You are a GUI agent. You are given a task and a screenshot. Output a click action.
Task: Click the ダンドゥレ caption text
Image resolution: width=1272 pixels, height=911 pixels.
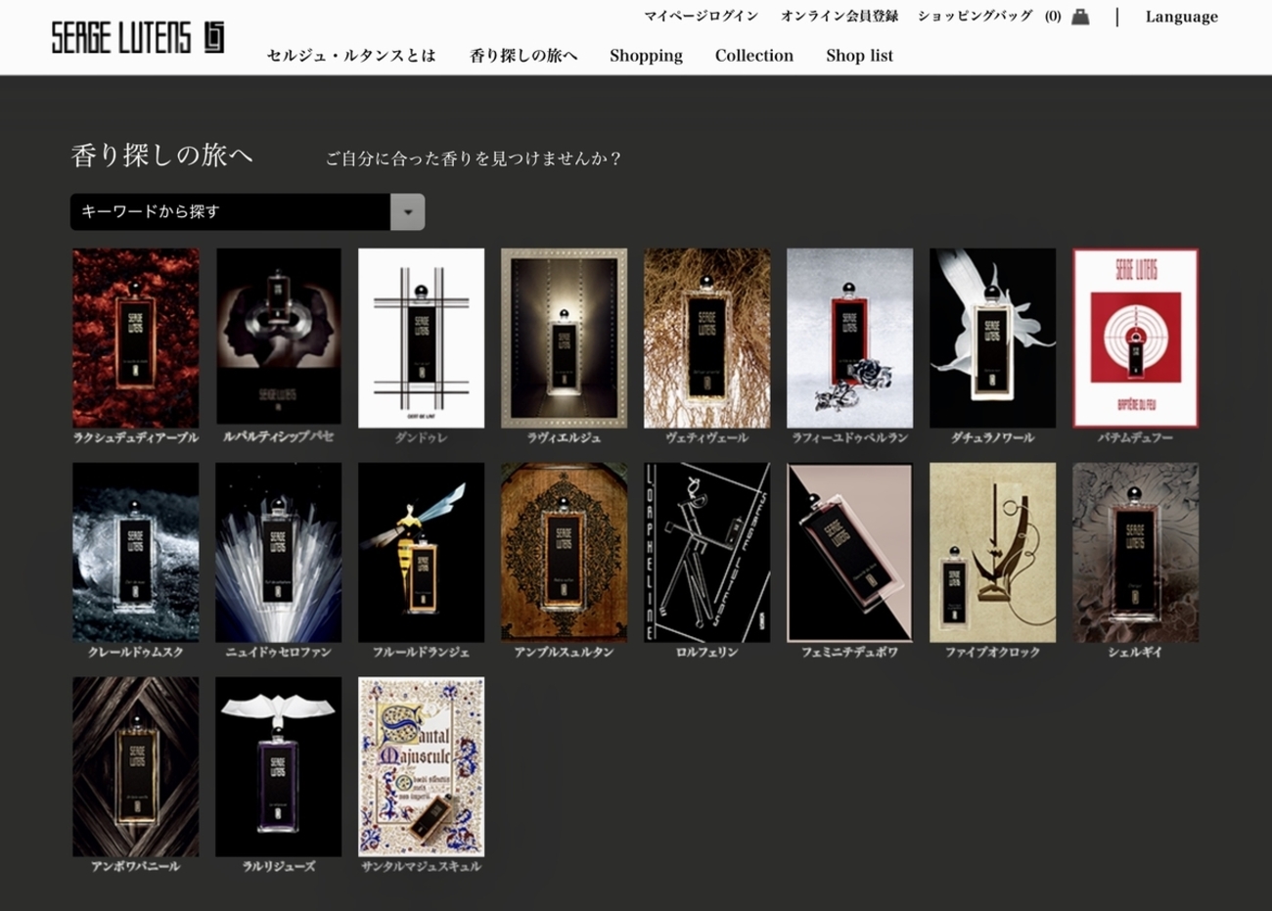point(421,437)
